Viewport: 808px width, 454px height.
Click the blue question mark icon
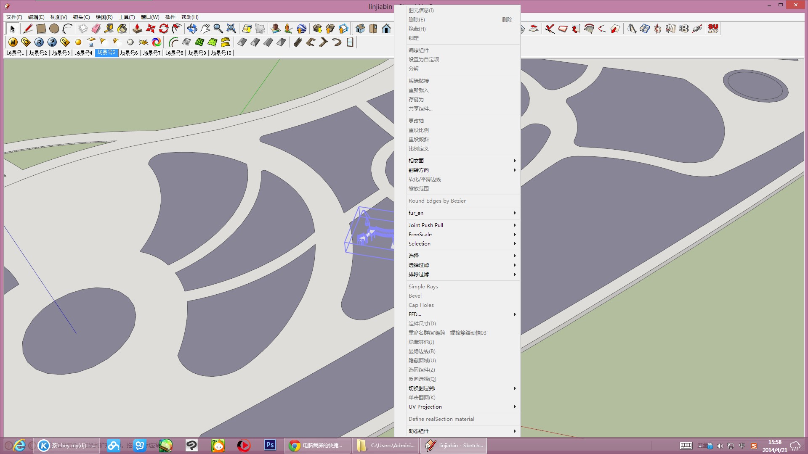click(52, 42)
